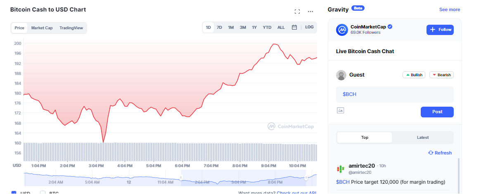The width and height of the screenshot is (481, 194).
Task: Click the $BCH tag in amirtec20's post
Action: 343,182
